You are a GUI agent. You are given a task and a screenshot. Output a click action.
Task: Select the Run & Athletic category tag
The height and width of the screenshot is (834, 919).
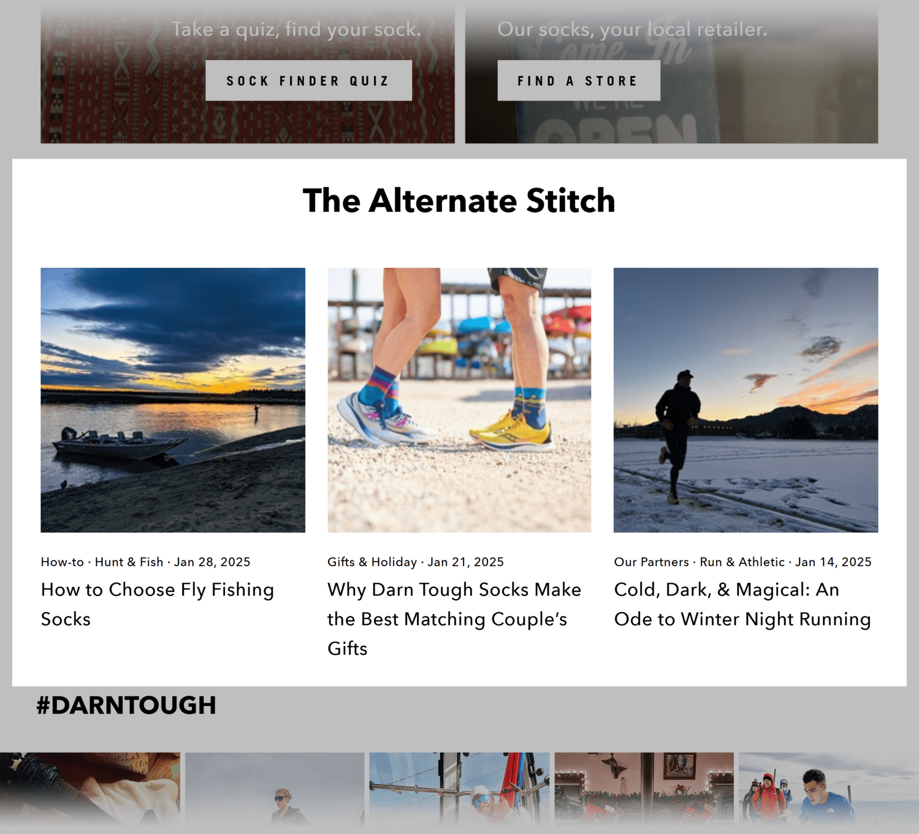coord(742,562)
